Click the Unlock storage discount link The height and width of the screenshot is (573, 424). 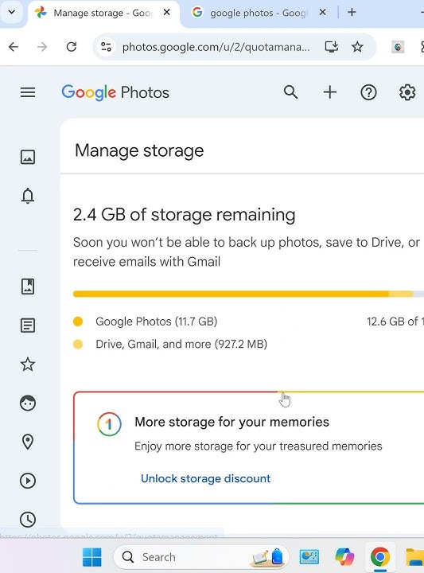tap(205, 478)
